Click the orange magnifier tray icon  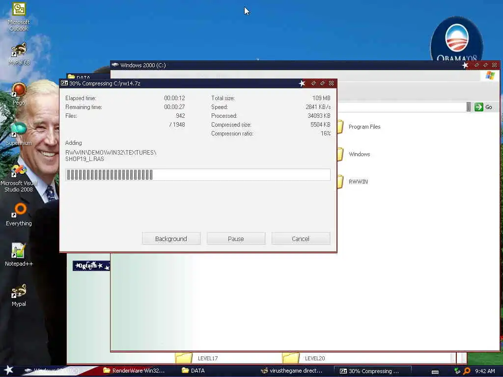[x=467, y=371]
